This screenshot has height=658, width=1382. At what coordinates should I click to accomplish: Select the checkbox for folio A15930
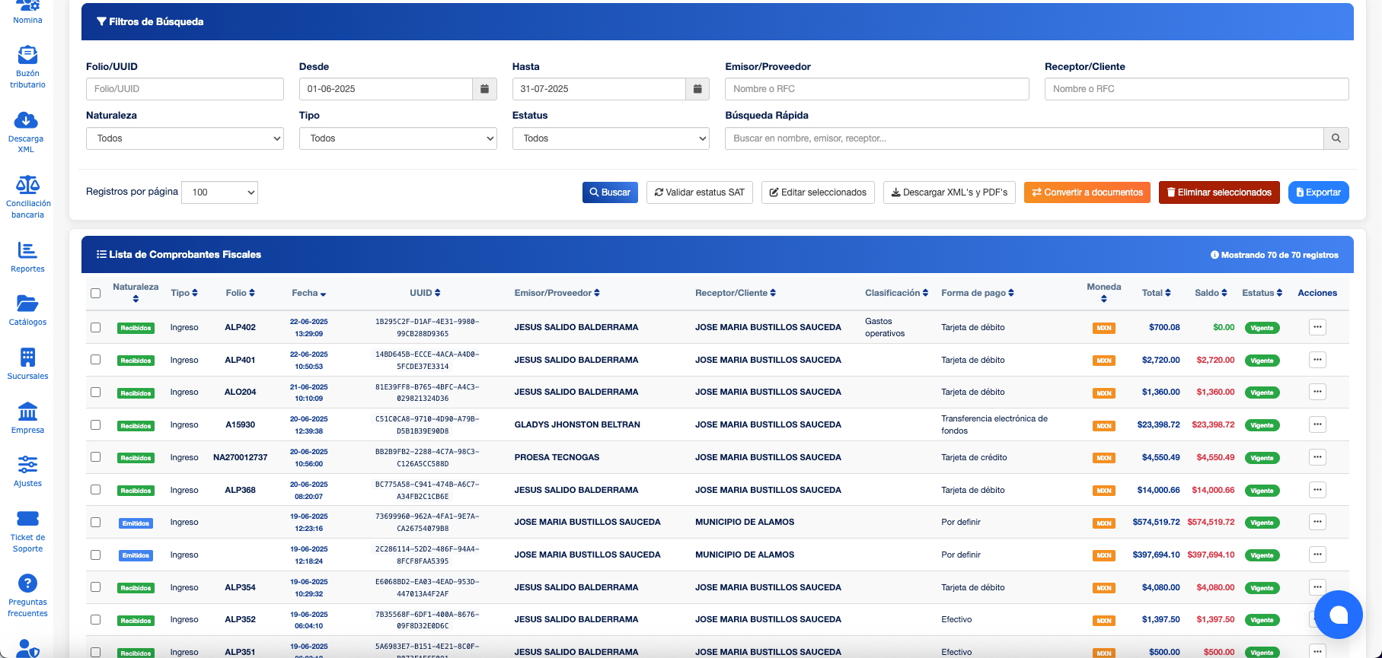click(96, 424)
